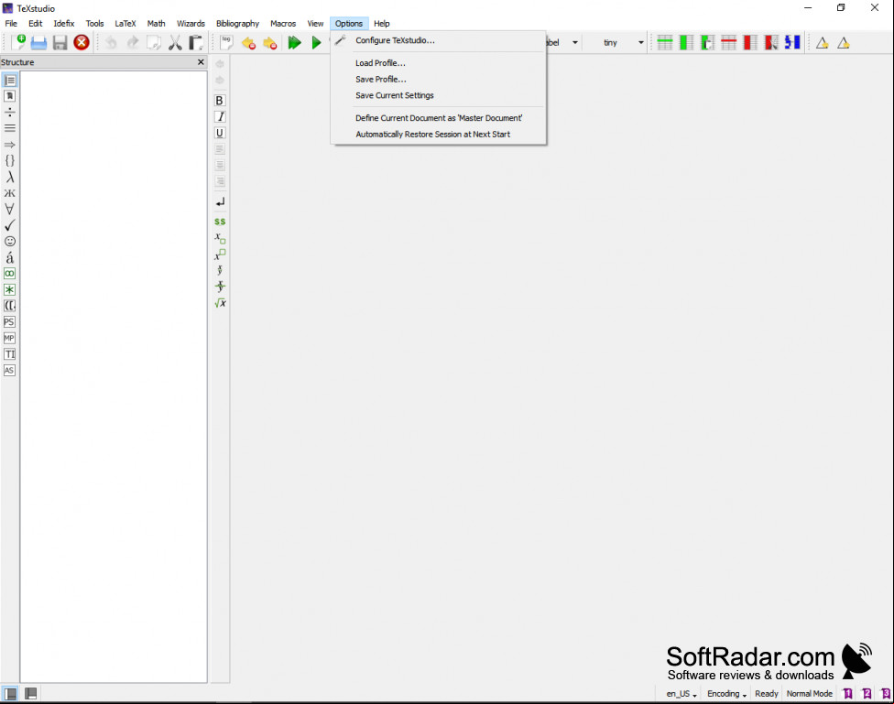Open the division ÷ operator symbols panel
Screen dimensions: 894x704
tap(10, 113)
